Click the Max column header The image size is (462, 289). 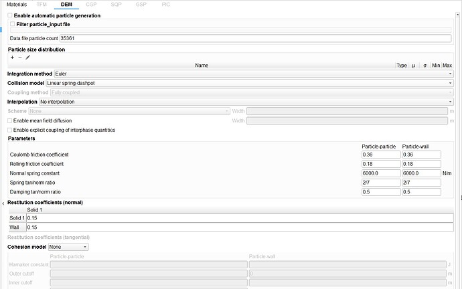point(447,66)
